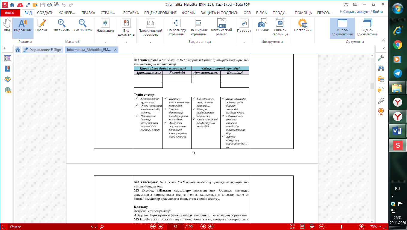Open the paperclip attachments panel

tap(381, 101)
